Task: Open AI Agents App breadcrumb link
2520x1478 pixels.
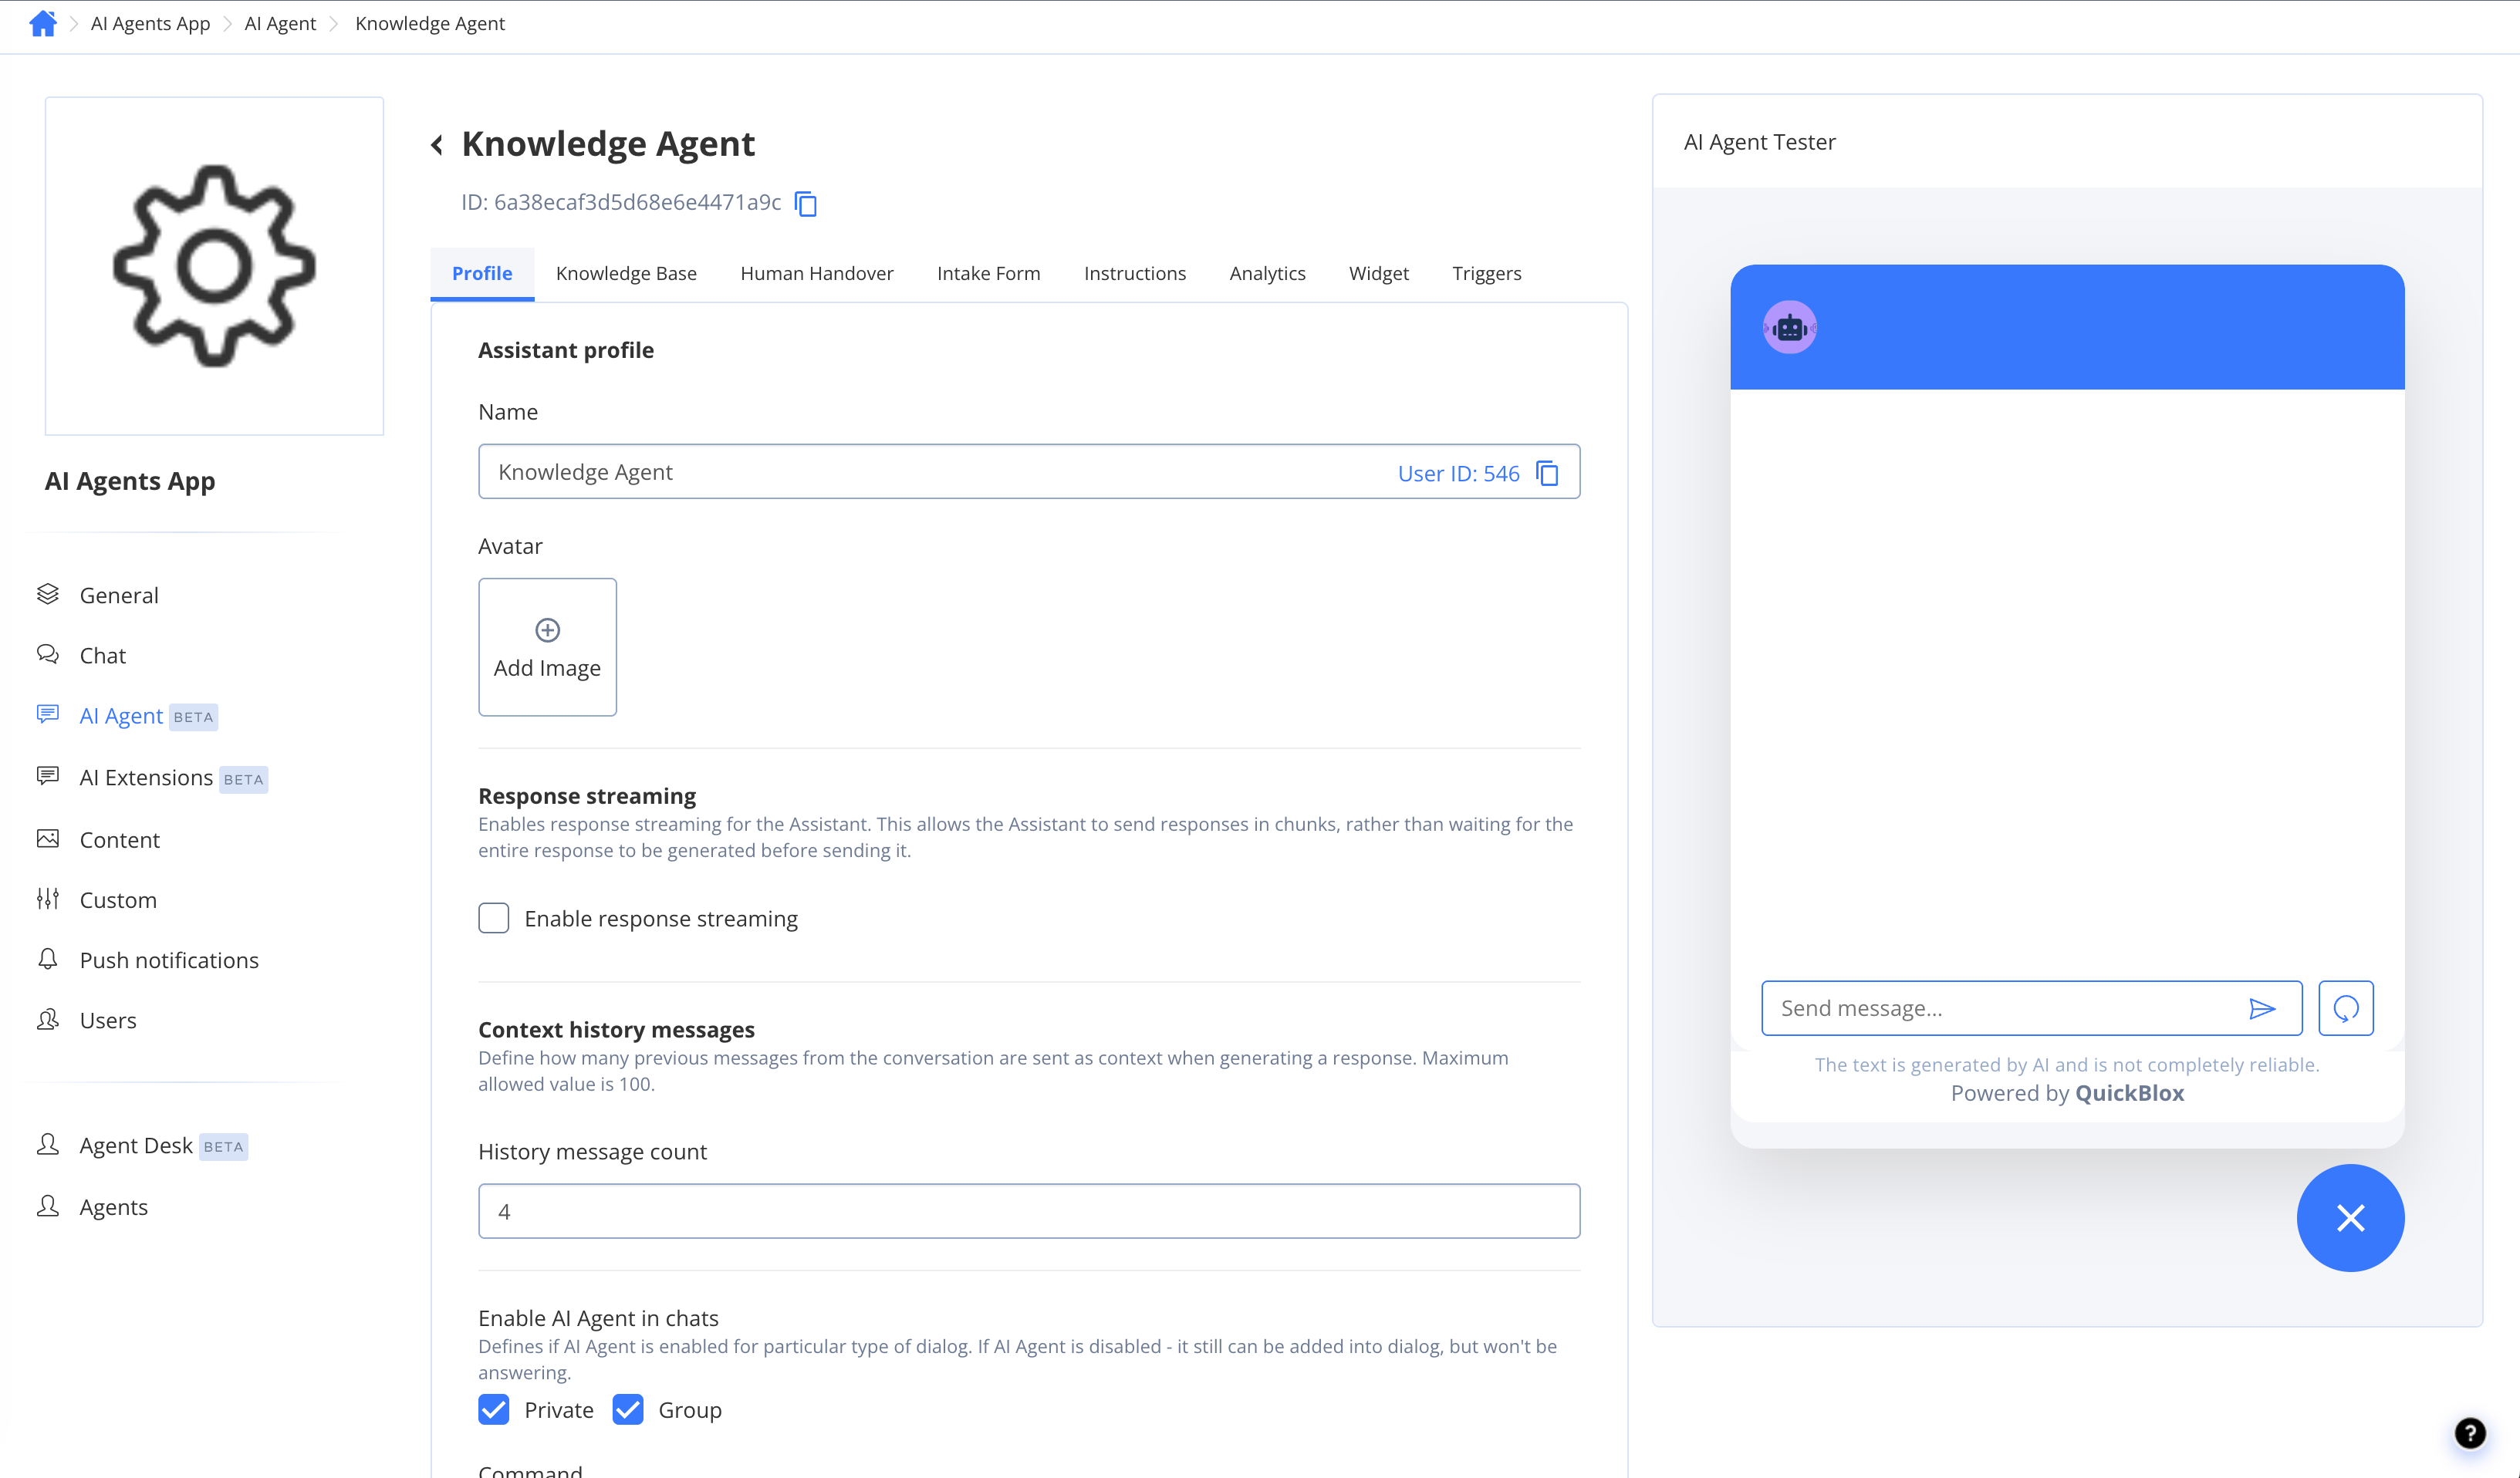Action: [x=150, y=23]
